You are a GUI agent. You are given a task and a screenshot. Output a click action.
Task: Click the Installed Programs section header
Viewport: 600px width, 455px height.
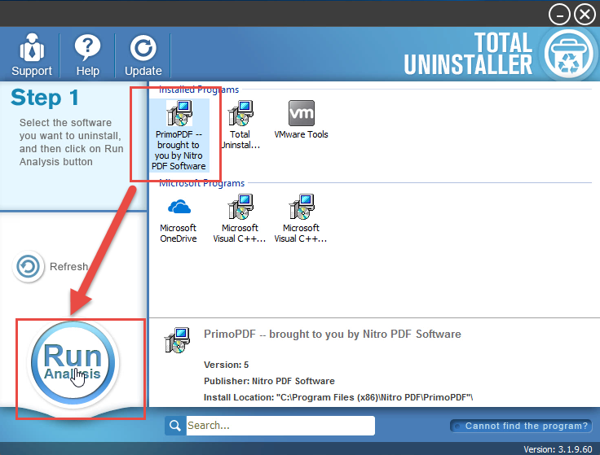[199, 90]
